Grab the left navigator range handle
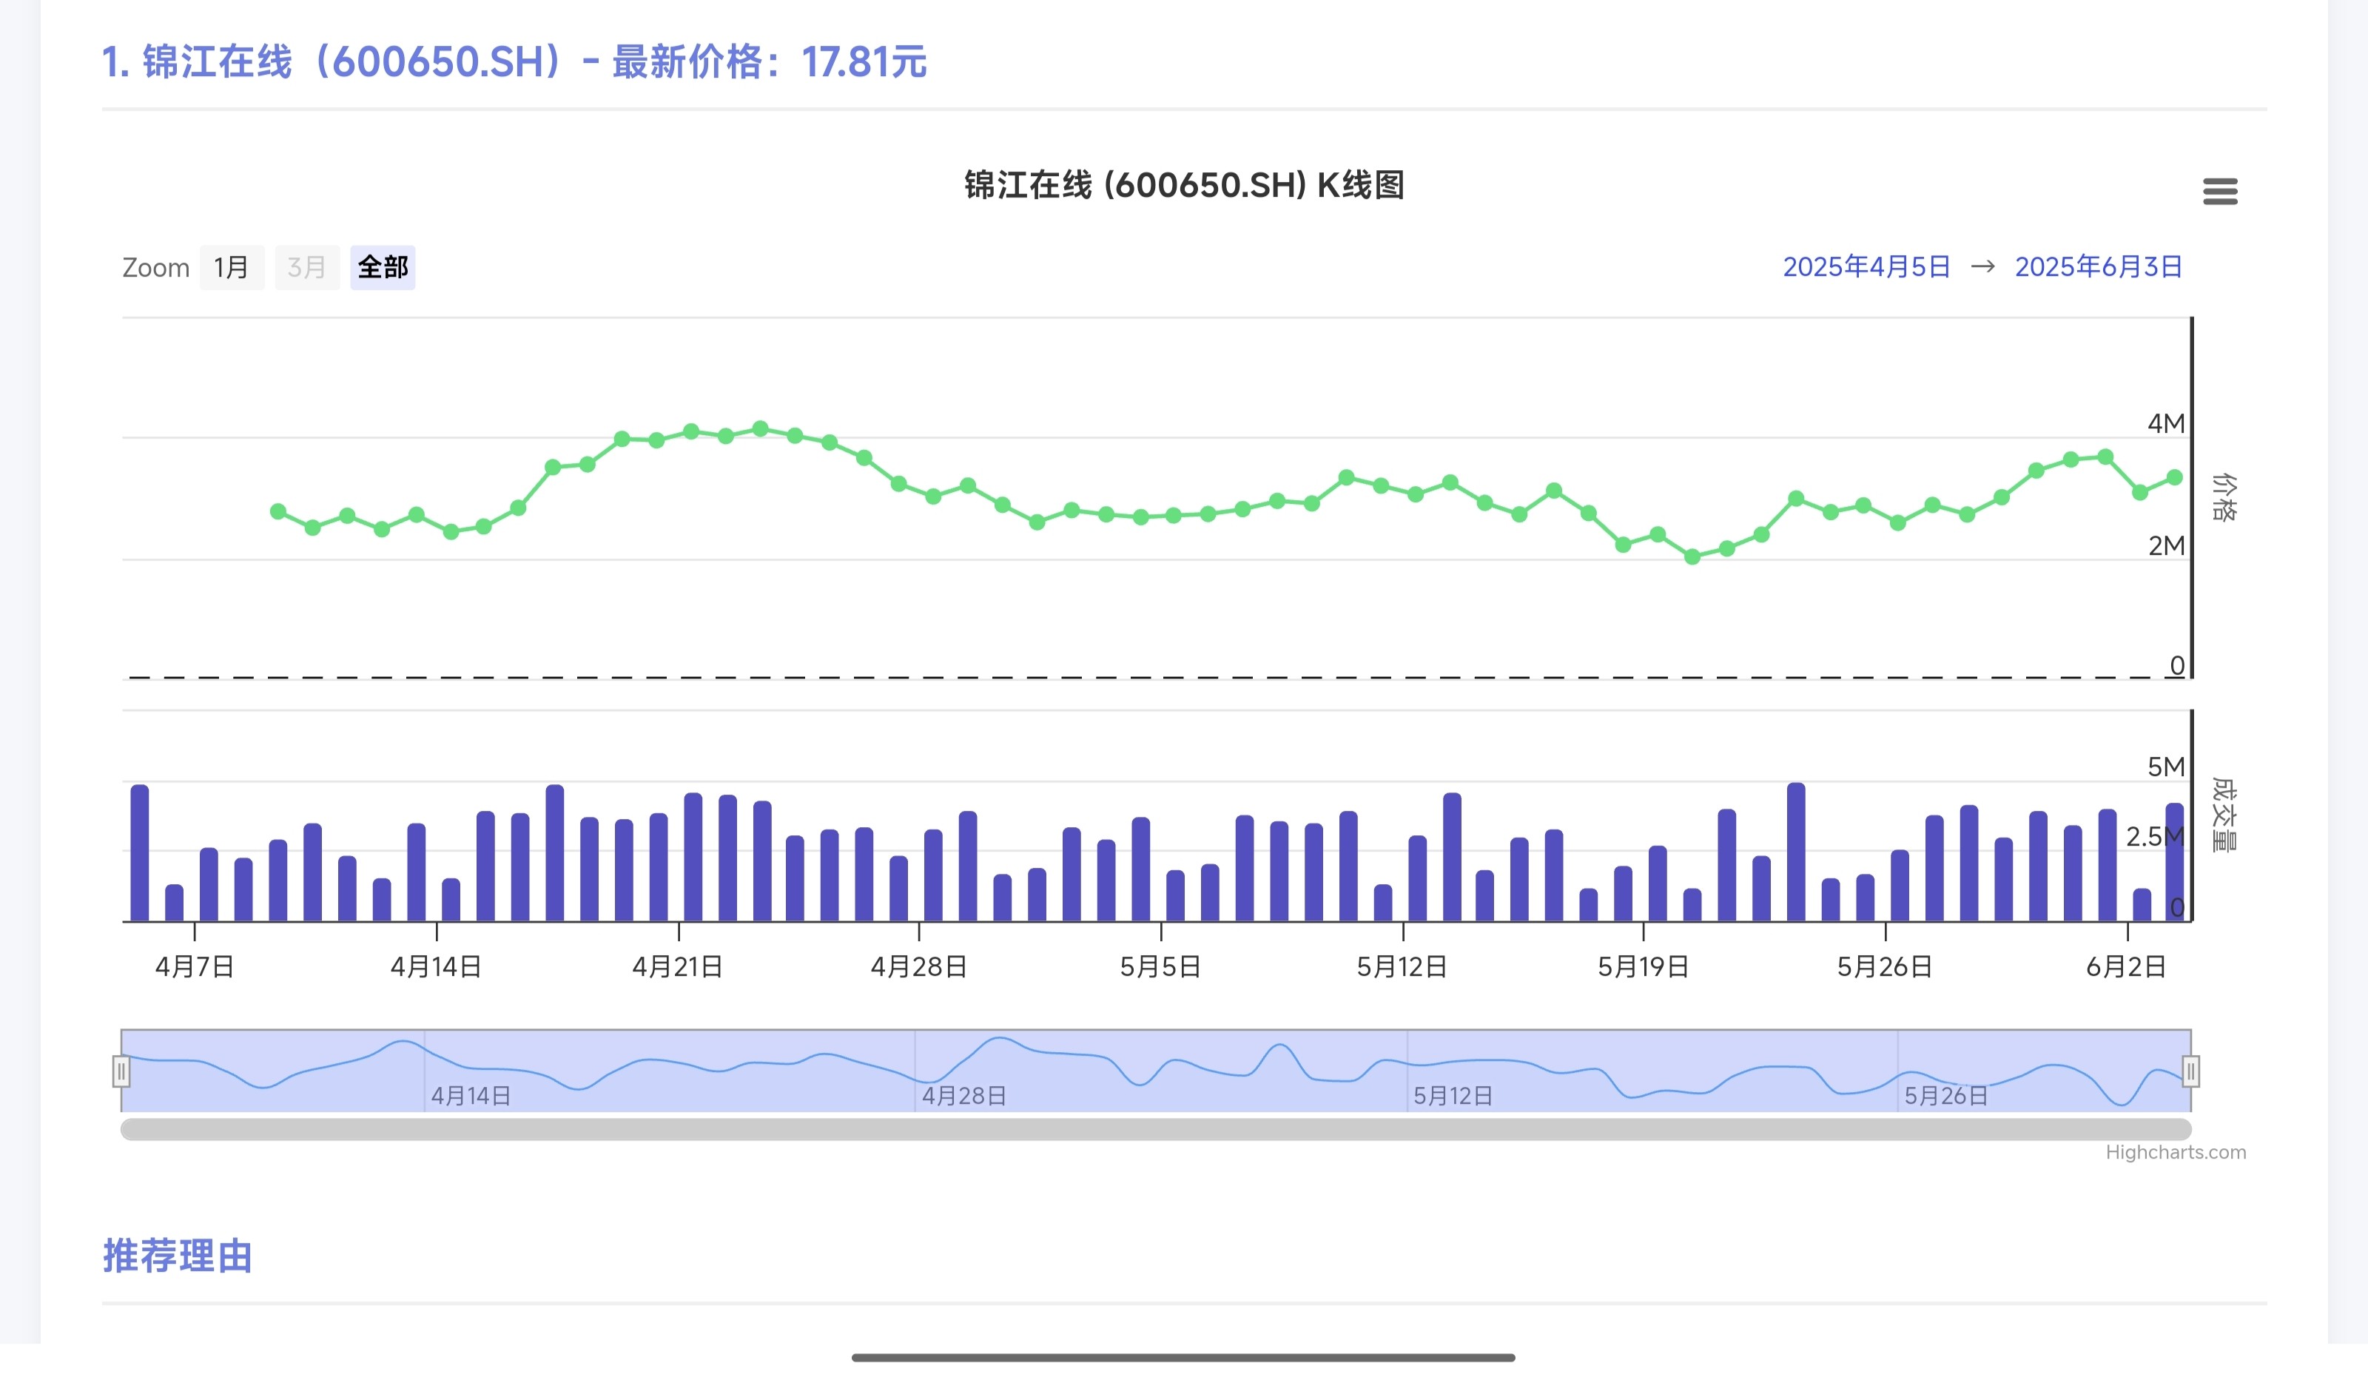Screen dimensions: 2368x1374 tap(121, 1071)
